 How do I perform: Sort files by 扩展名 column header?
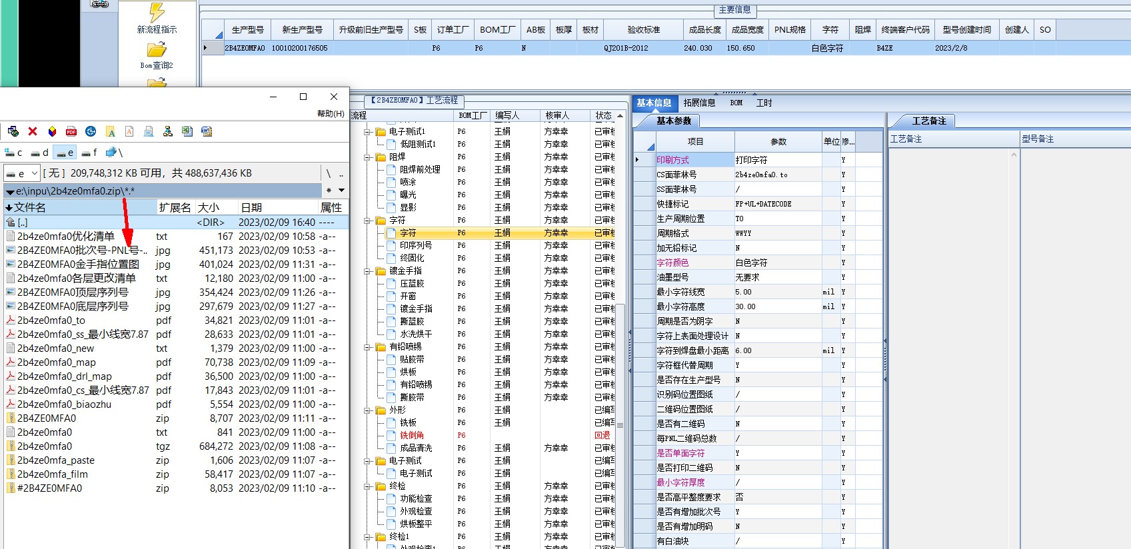[175, 207]
